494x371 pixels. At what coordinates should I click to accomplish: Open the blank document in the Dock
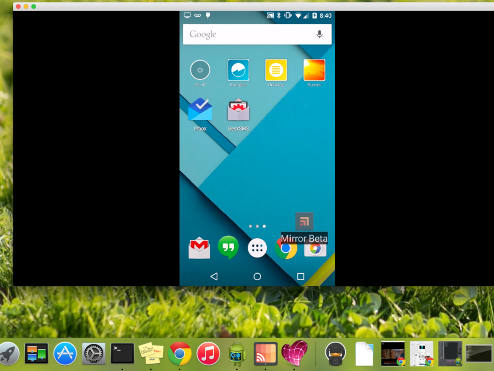(x=364, y=354)
